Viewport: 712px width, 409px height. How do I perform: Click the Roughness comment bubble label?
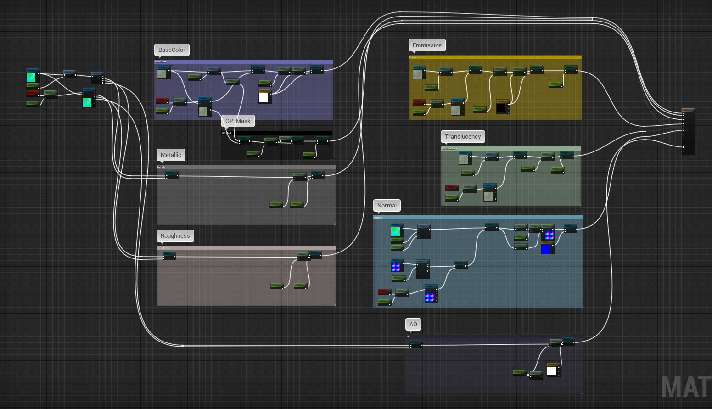click(175, 236)
